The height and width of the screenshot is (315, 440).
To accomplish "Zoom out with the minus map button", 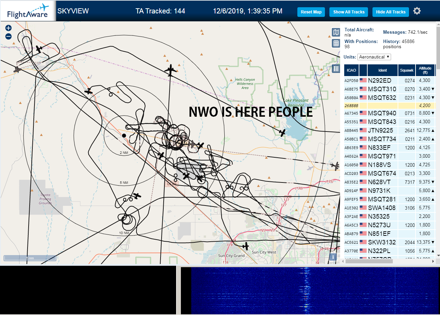I will (x=9, y=36).
